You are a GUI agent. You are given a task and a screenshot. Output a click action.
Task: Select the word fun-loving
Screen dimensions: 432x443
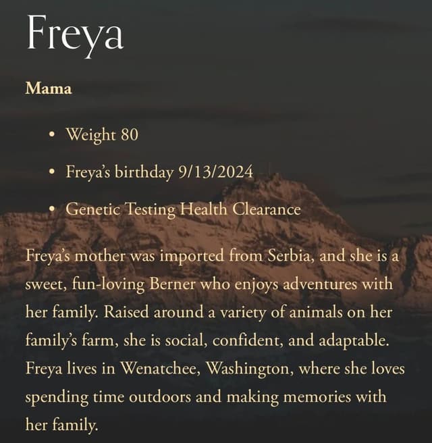click(x=108, y=284)
